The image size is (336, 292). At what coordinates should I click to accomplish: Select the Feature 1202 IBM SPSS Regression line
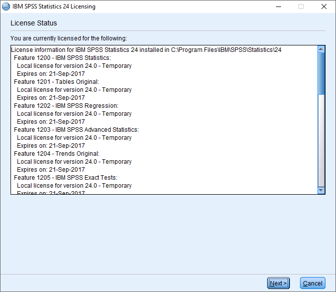[x=66, y=106]
